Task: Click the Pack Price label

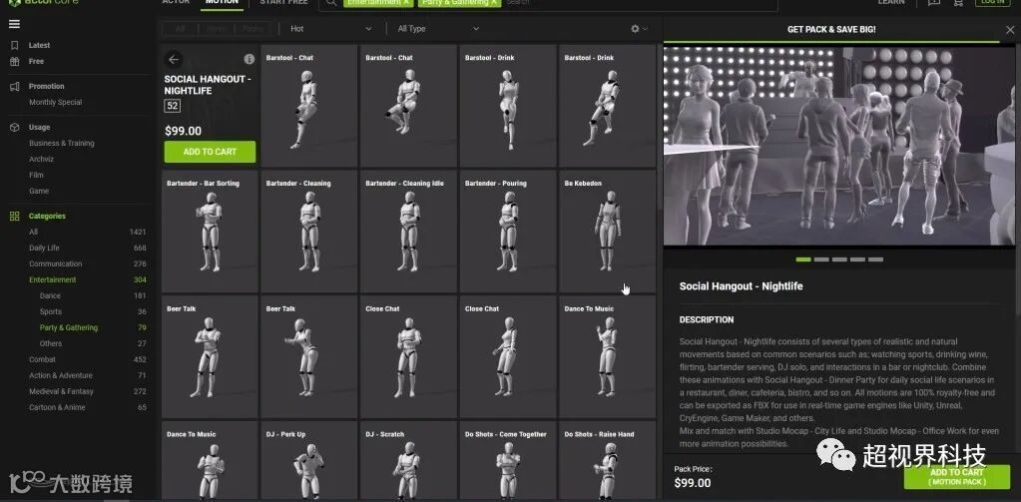Action: point(693,469)
